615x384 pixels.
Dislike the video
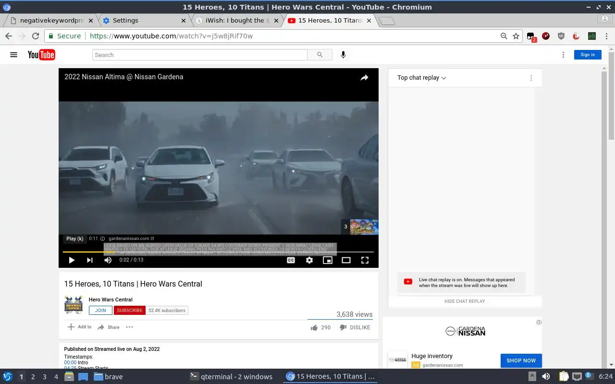coord(355,327)
